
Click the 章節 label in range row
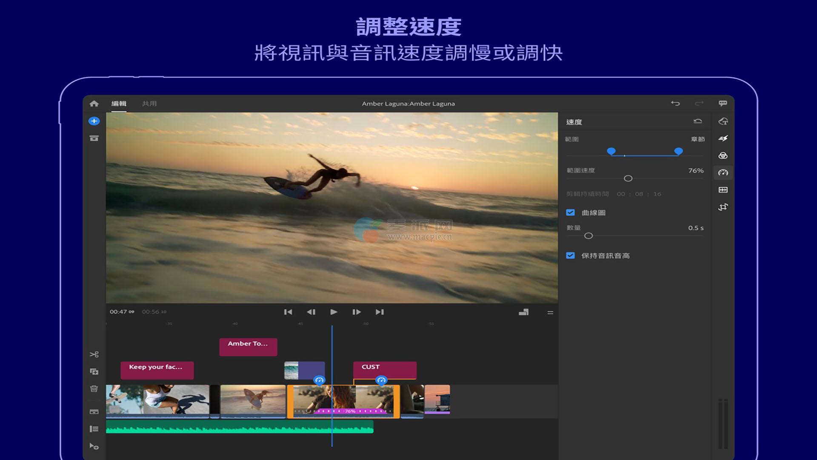pos(698,139)
